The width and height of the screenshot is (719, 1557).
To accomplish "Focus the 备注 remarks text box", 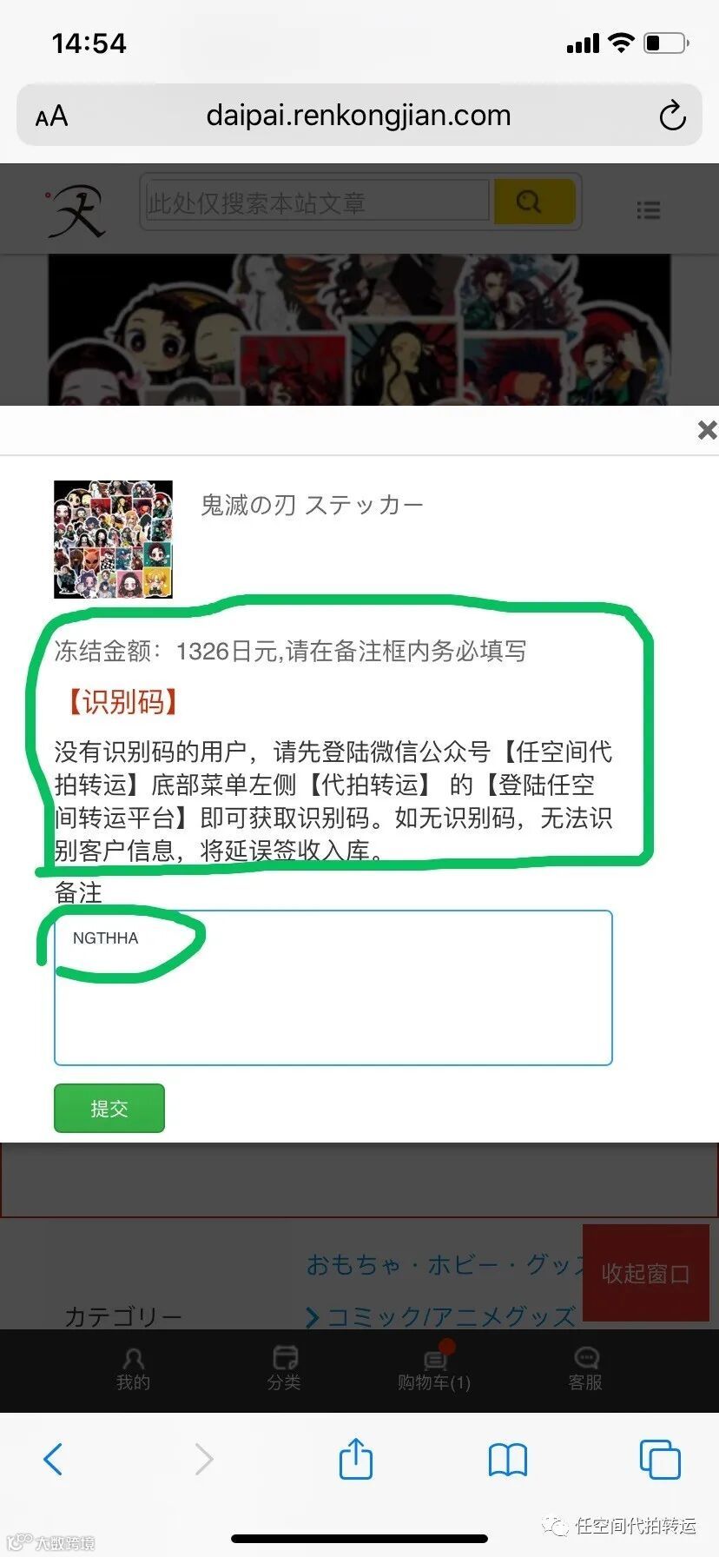I will pyautogui.click(x=333, y=988).
